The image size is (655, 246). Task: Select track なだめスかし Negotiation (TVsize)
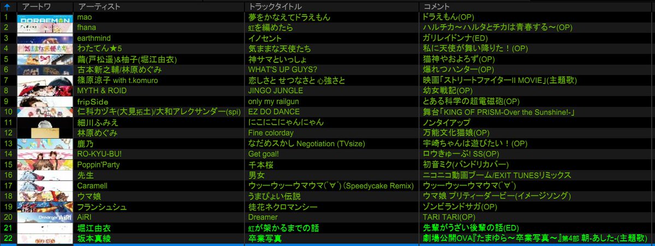point(308,143)
